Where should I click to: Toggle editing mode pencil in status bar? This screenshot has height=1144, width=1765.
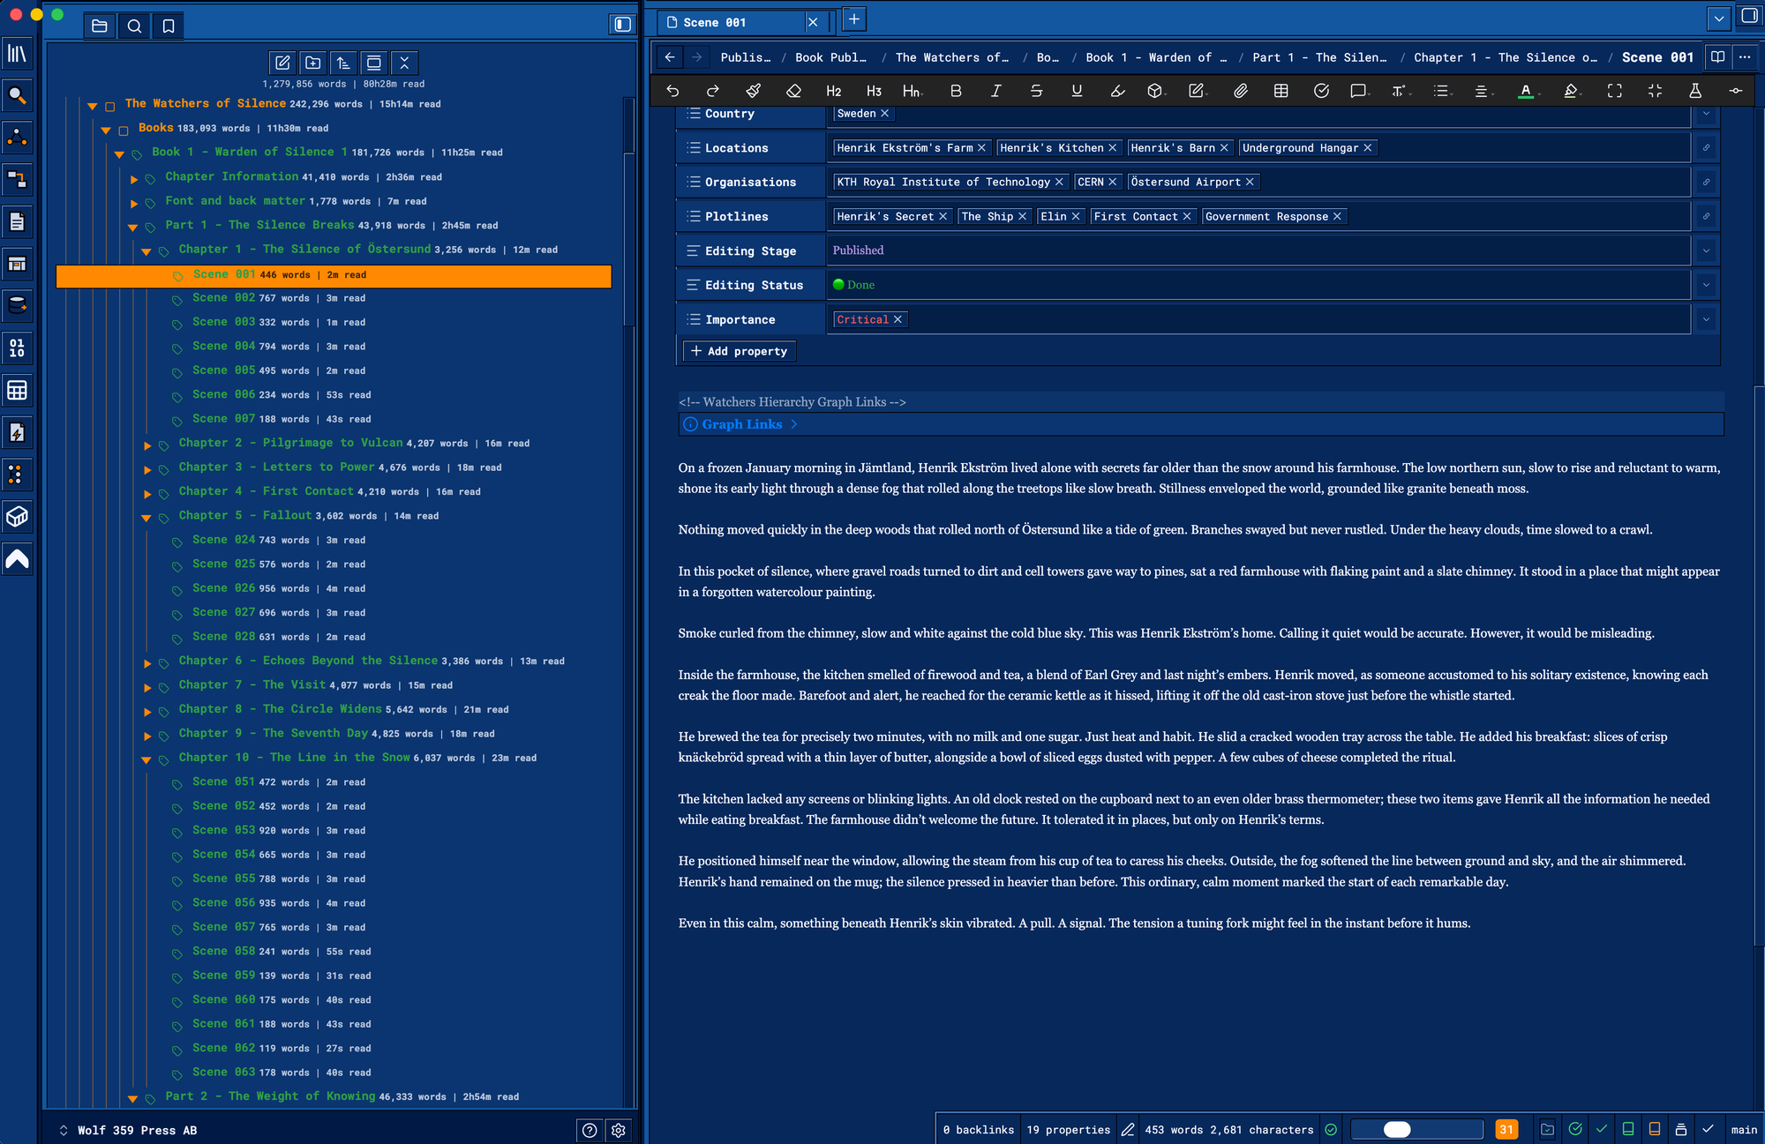1128,1130
